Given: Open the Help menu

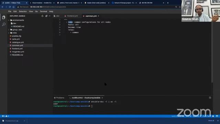Looking at the screenshot, I should [x=51, y=11].
